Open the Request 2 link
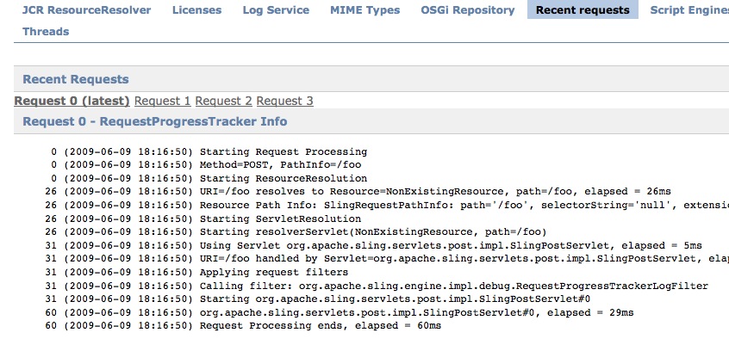The height and width of the screenshot is (351, 729). [224, 101]
